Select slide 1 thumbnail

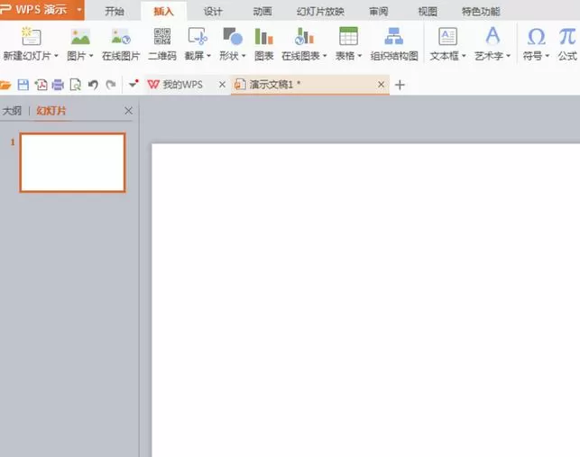(72, 162)
